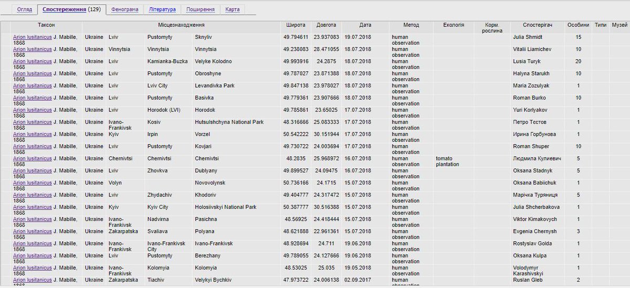Select observer name Ruslan Gleb
Viewport: 630px width, 288px height.
click(528, 280)
